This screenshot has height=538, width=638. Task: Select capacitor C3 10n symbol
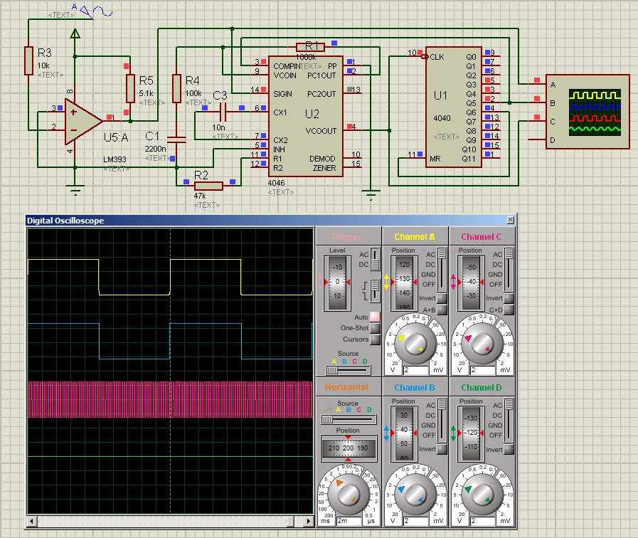(223, 112)
